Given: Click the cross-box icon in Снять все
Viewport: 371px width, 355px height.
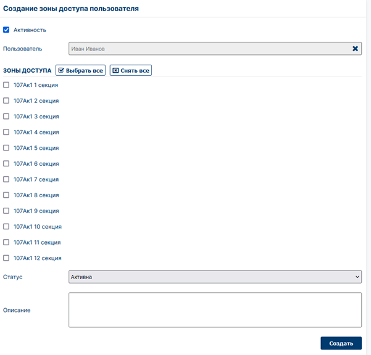Looking at the screenshot, I should pos(115,70).
